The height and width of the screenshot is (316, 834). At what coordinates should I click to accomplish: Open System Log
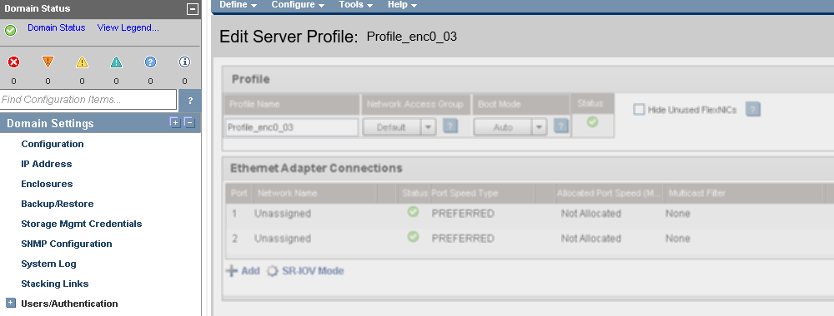48,264
